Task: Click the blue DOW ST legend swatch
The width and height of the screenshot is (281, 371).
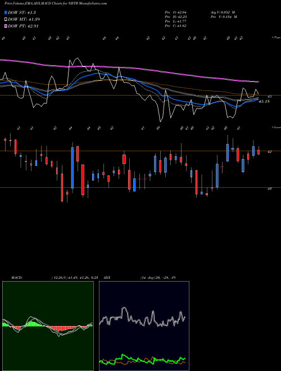Action: 6,12
